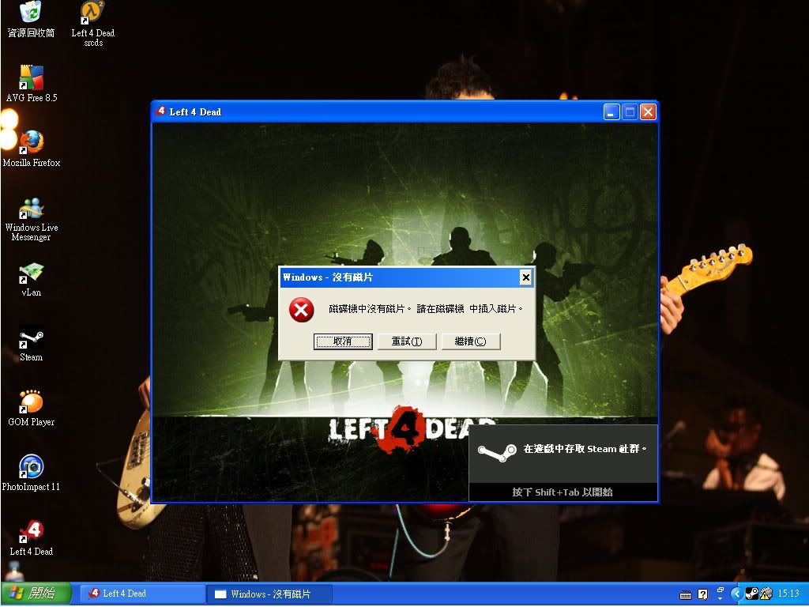Expand hidden system tray icons arrow

(x=736, y=594)
